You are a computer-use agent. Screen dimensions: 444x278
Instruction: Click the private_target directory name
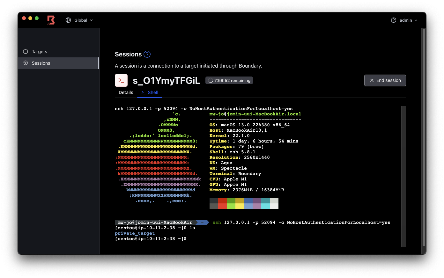[x=135, y=233]
